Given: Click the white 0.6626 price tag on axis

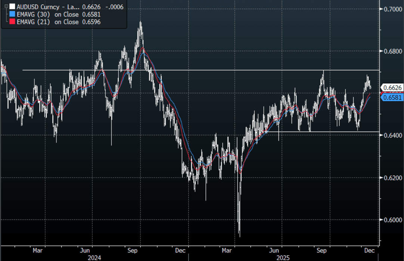Looking at the screenshot, I should [392, 88].
